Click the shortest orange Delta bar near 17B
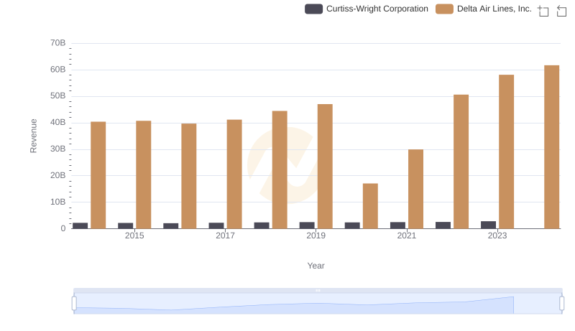Screen dimensions: 575x331 370,206
